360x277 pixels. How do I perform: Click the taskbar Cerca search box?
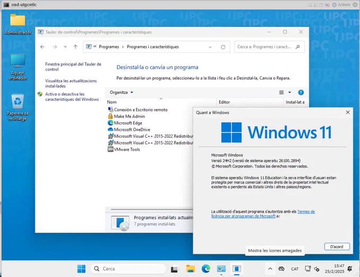click(128, 269)
